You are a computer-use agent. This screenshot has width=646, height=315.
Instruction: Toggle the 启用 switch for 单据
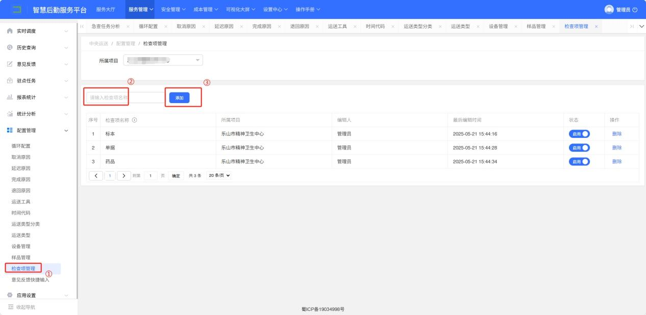click(579, 148)
